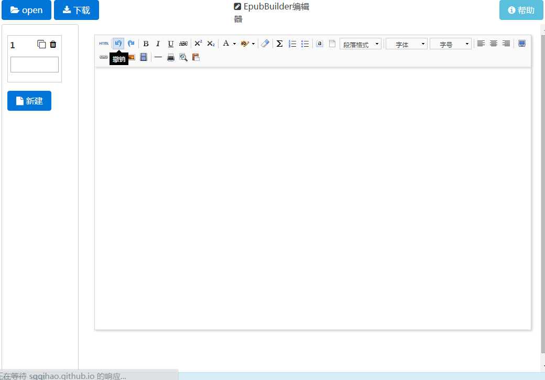Click the EpubBuilder编辑器 title text

(271, 13)
